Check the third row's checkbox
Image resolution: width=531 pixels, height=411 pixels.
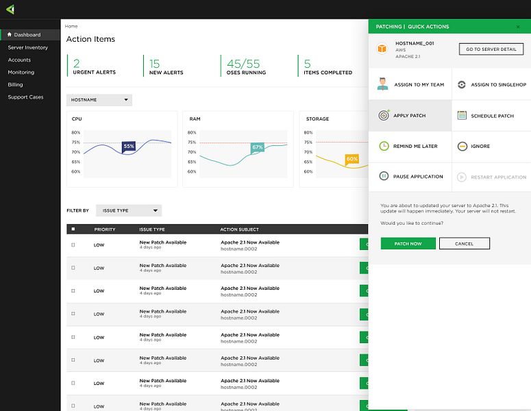[73, 291]
